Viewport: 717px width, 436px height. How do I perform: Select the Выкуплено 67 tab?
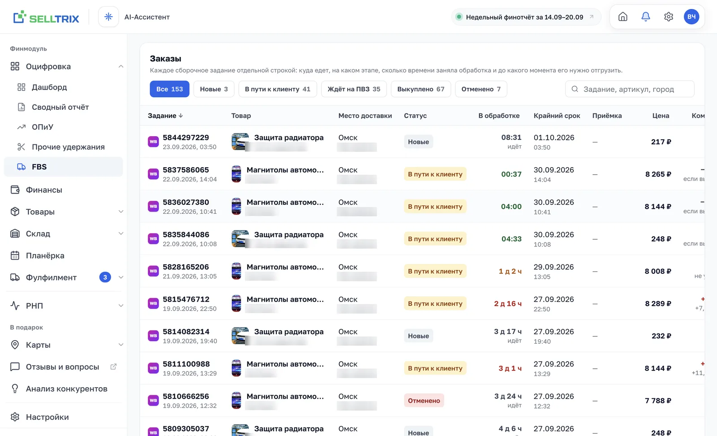tap(421, 89)
